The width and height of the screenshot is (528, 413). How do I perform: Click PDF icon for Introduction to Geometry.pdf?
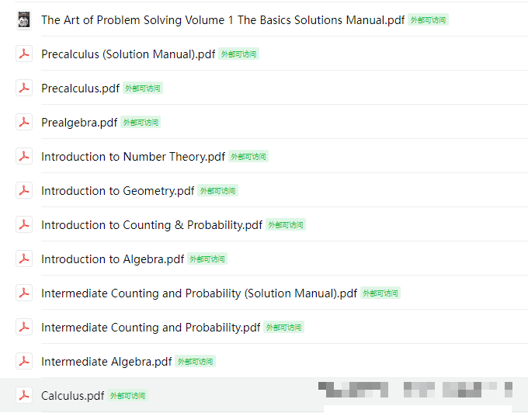[24, 190]
